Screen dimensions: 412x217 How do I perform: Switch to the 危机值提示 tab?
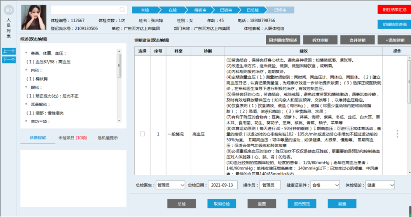click(108, 138)
